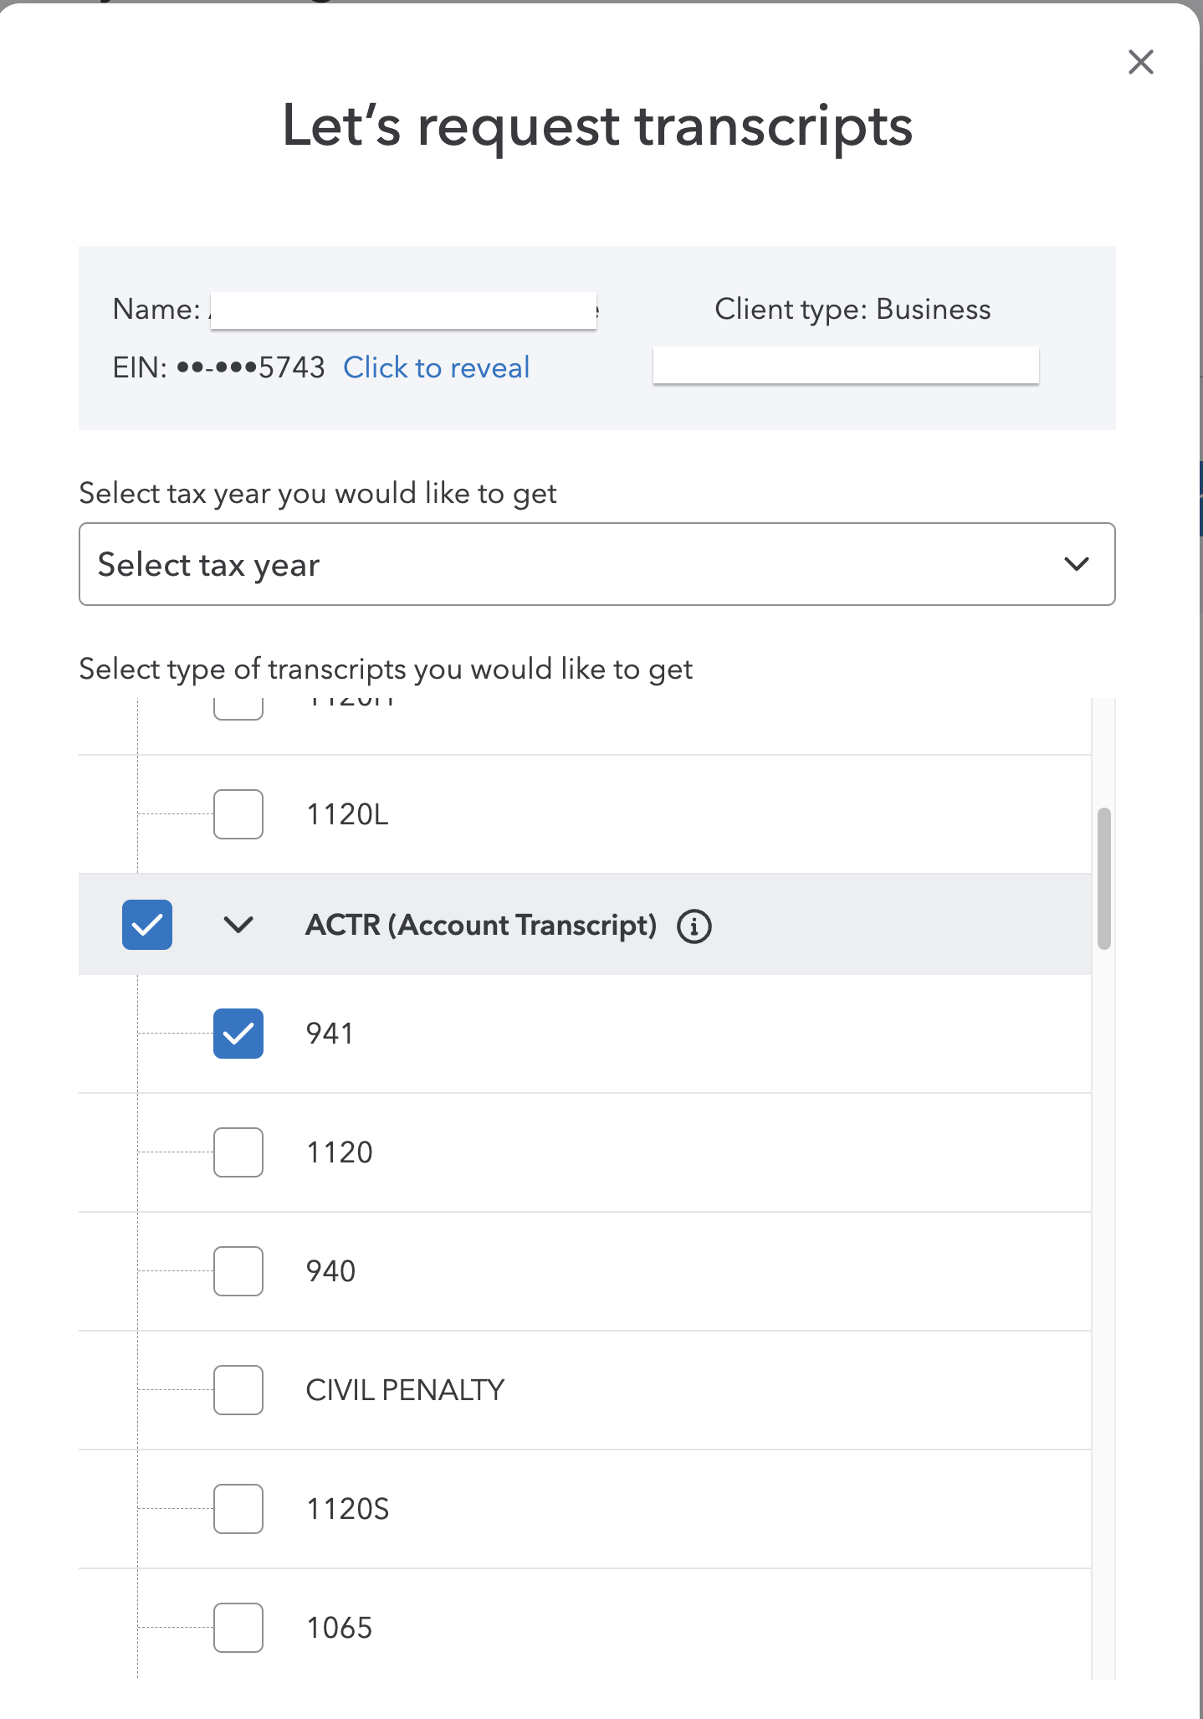The height and width of the screenshot is (1719, 1203).
Task: Click the ACTR (Account Transcript) label
Action: tap(481, 925)
